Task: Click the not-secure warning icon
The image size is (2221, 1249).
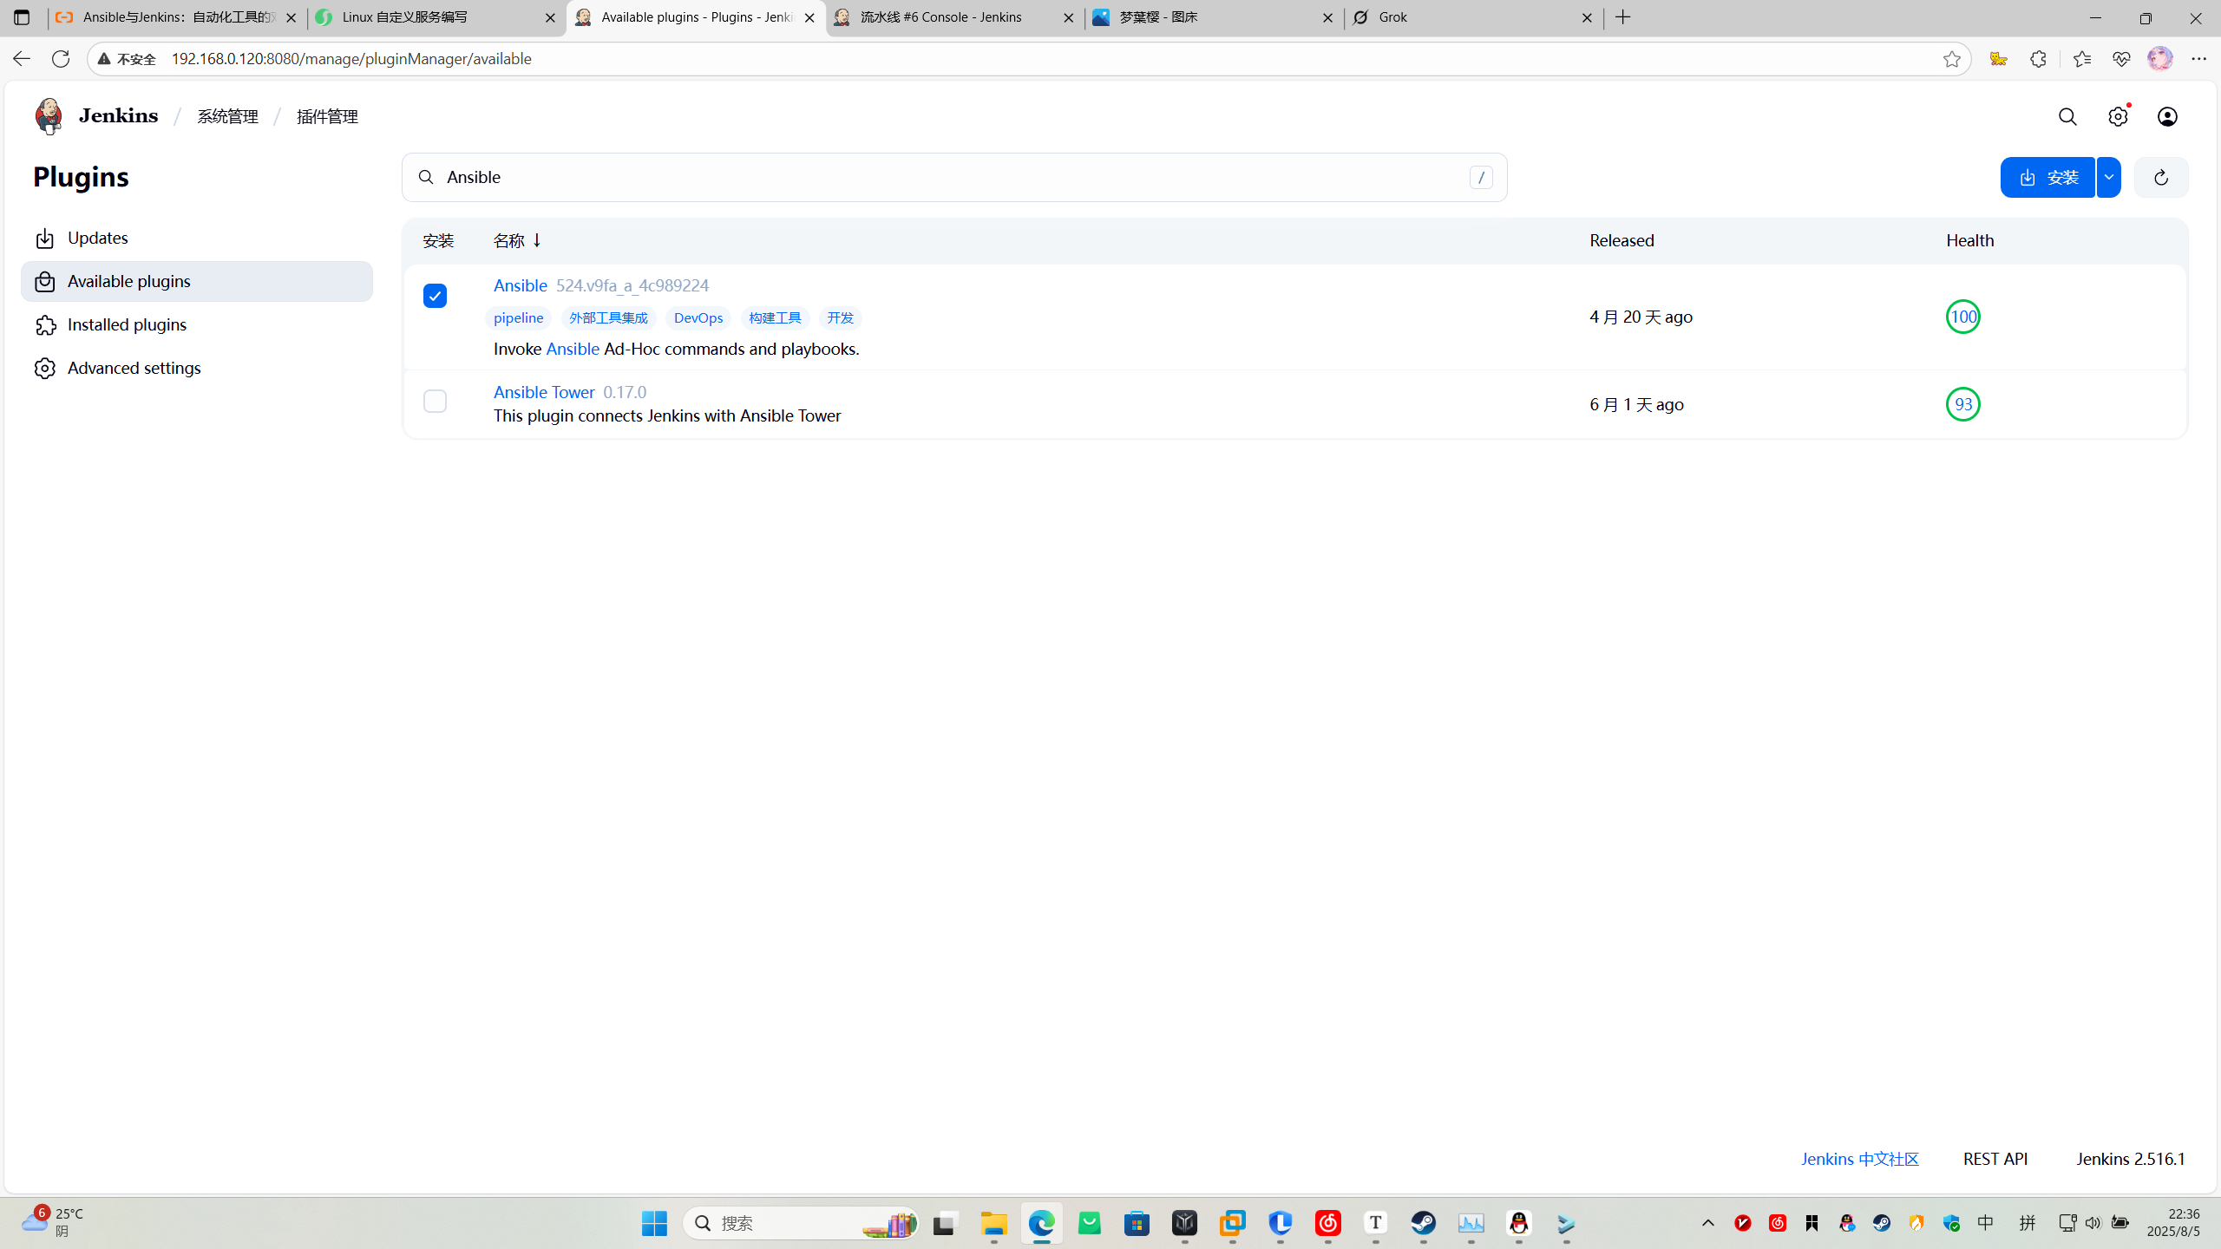Action: coord(104,59)
